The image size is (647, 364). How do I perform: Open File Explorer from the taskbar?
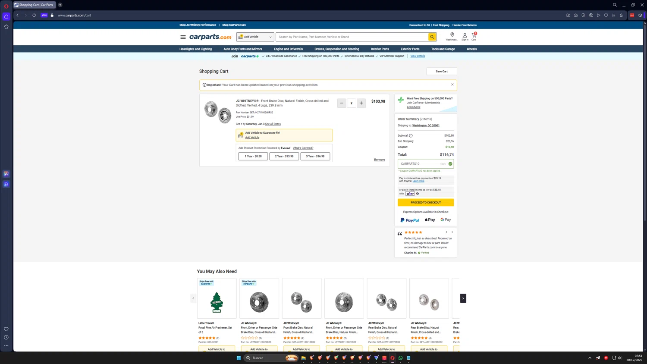pos(303,358)
